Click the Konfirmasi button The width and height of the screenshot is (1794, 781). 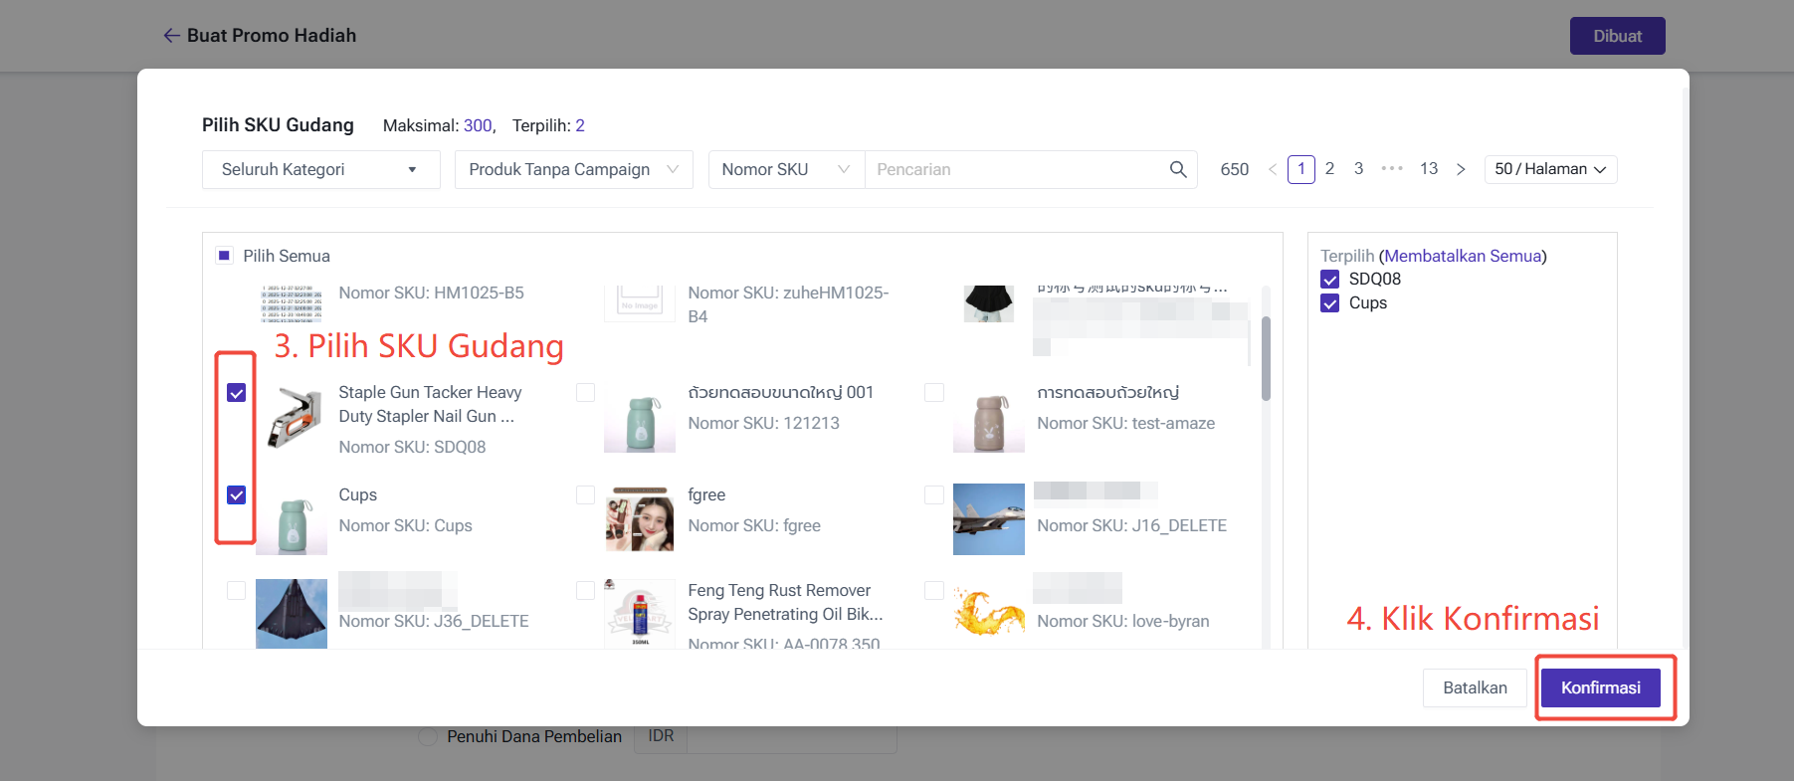click(x=1600, y=687)
